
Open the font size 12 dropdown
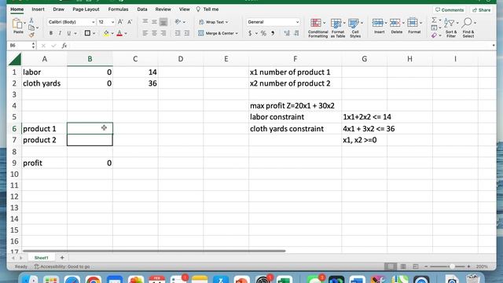click(112, 22)
